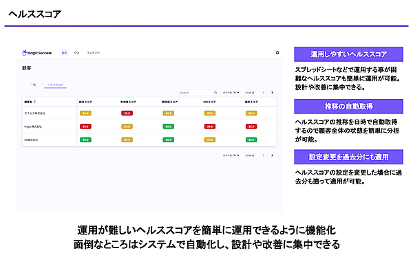Image resolution: width=413 pixels, height=275 pixels.
Task: Switch to the 一覧 sub-tab
Action: (x=33, y=85)
